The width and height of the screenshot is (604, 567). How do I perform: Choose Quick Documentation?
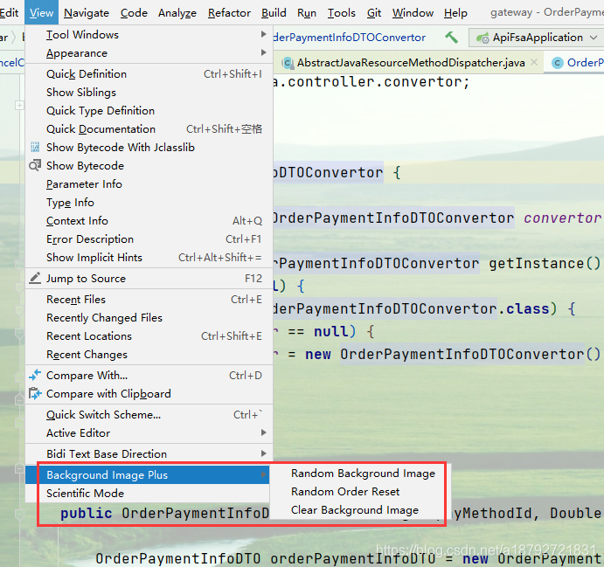pyautogui.click(x=149, y=129)
